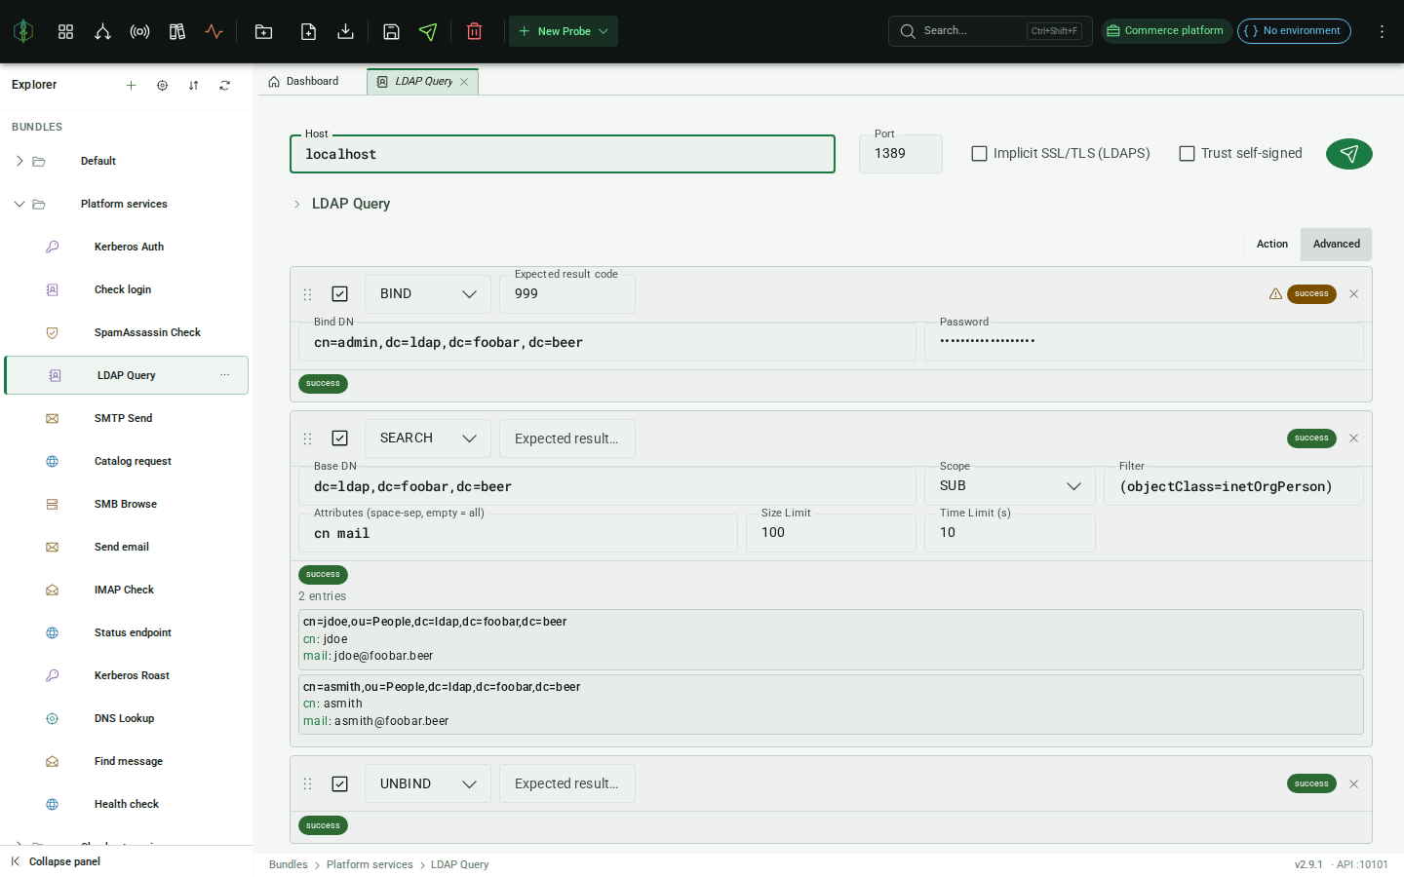The image size is (1404, 877).
Task: Switch to the Dashboard tab
Action: tap(303, 82)
